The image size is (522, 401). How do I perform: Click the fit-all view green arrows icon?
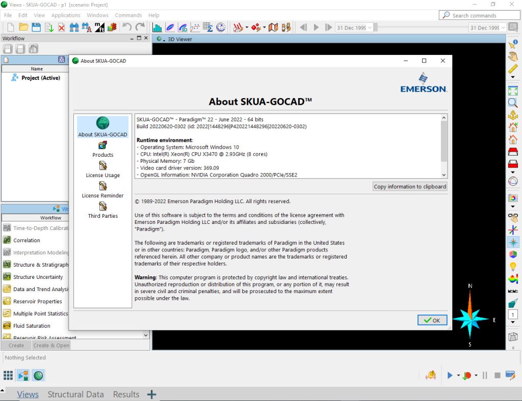pyautogui.click(x=513, y=91)
